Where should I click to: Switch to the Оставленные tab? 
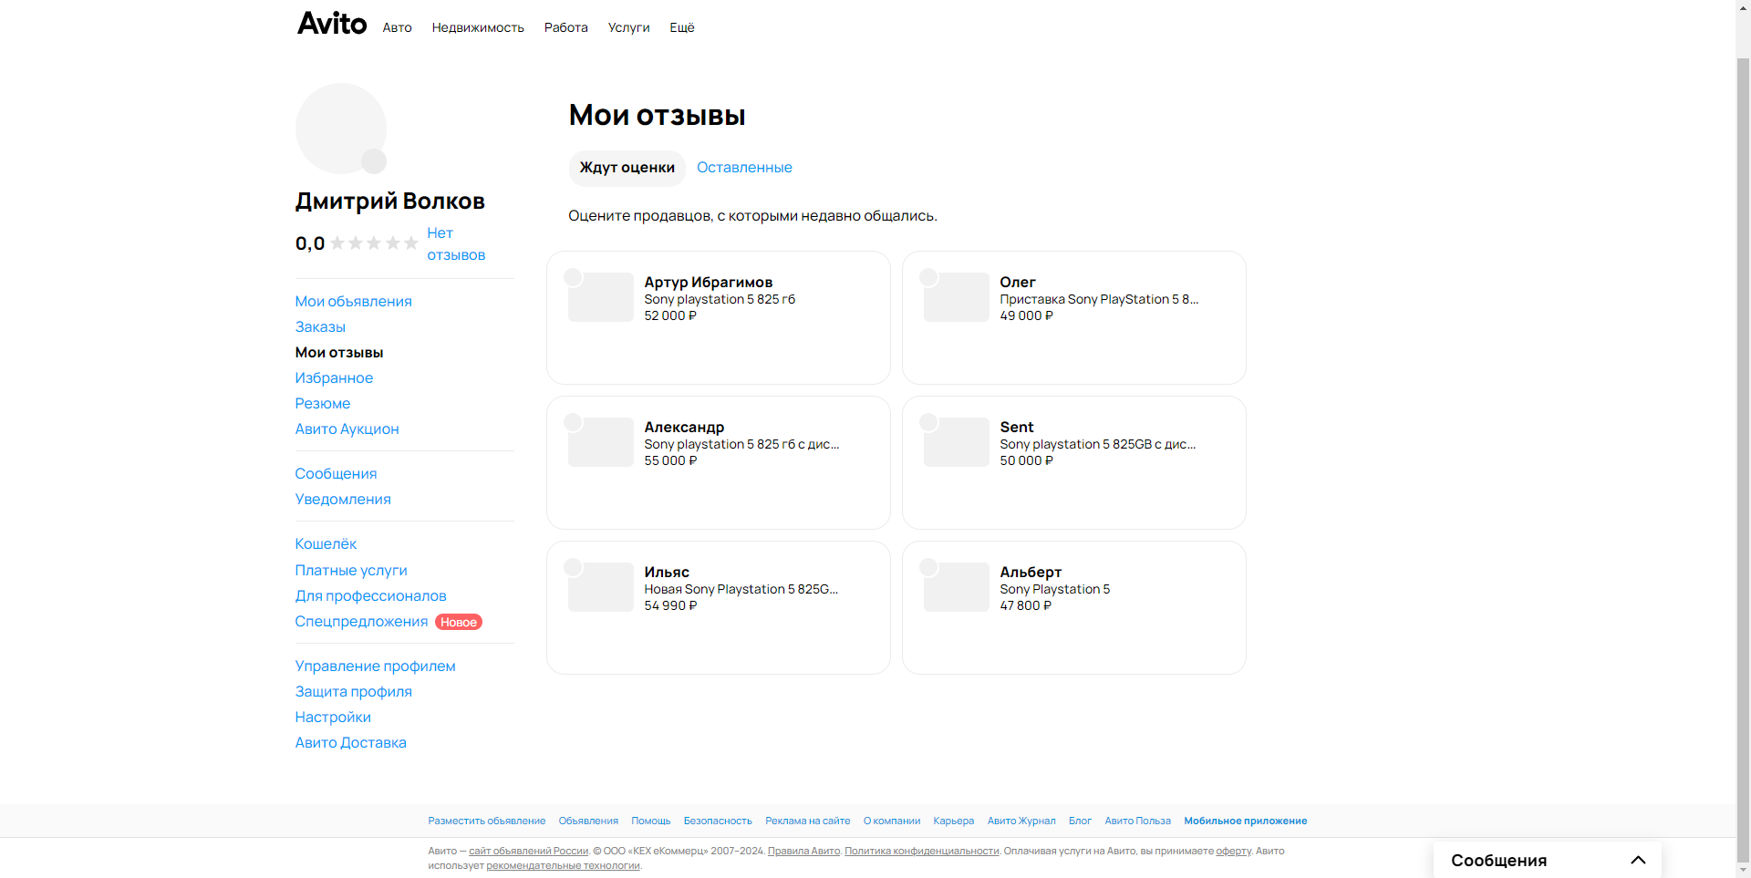tap(744, 168)
